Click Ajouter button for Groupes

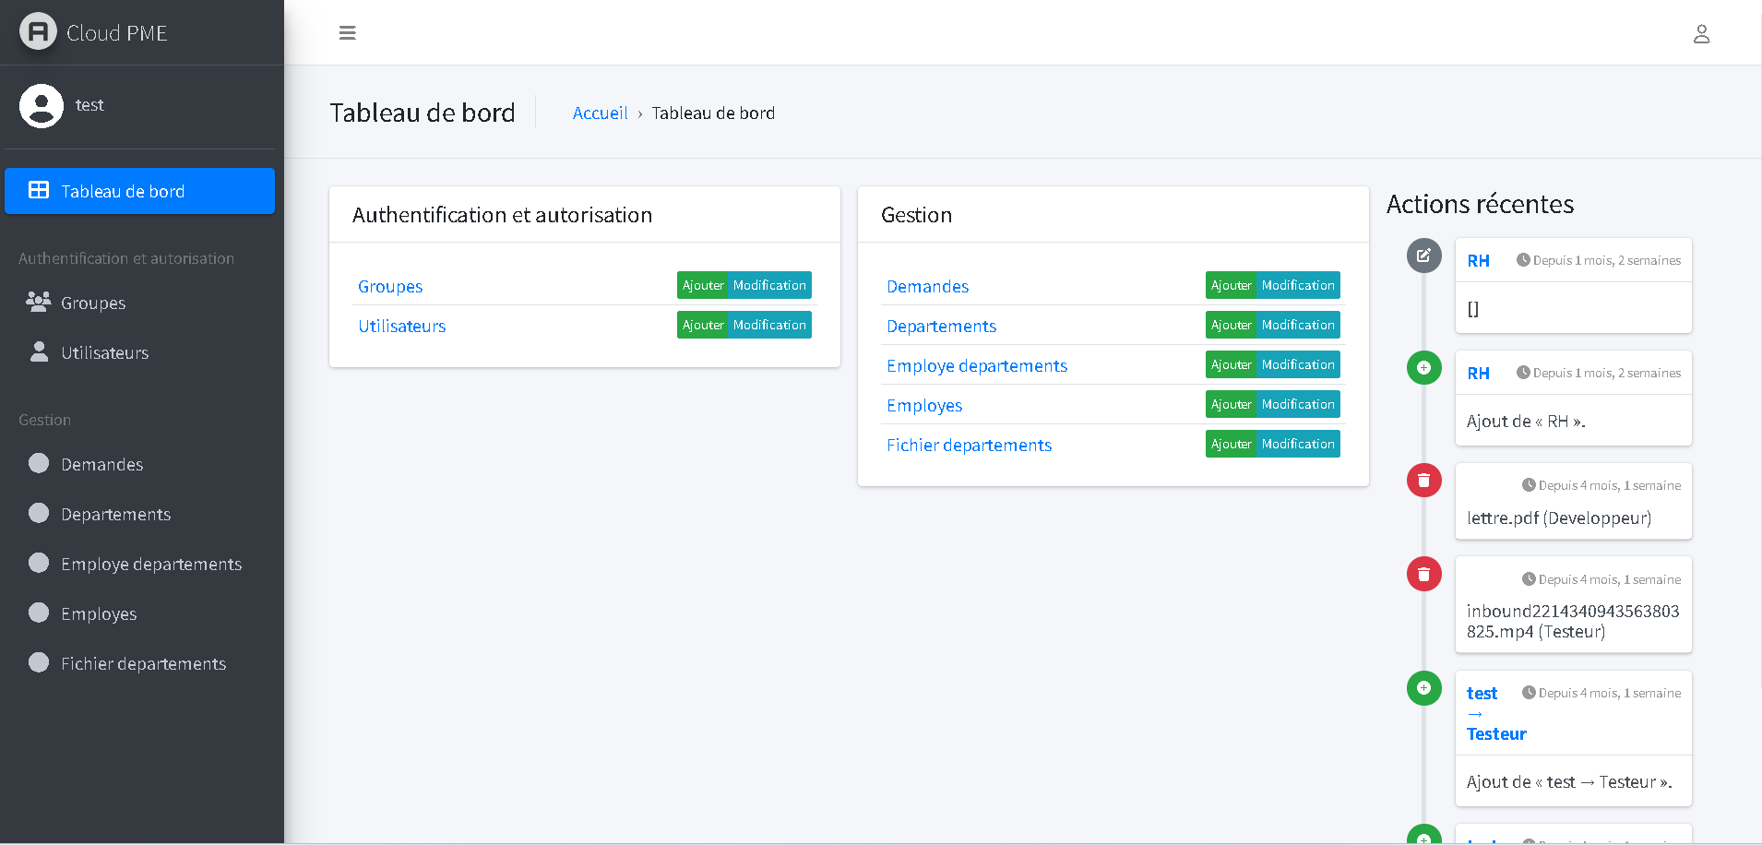[703, 285]
